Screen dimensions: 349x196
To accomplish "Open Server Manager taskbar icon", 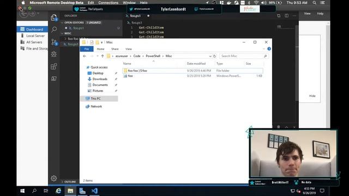I will pos(82,191).
